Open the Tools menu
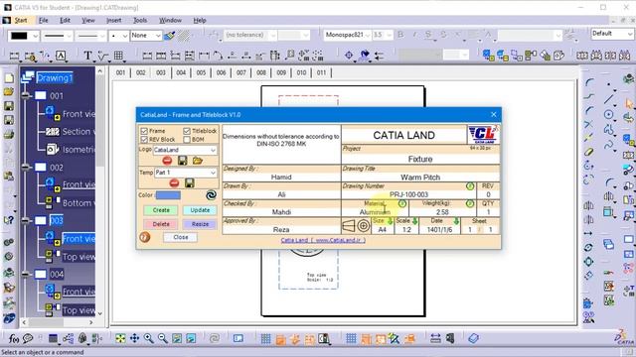The height and width of the screenshot is (357, 636). 140,20
